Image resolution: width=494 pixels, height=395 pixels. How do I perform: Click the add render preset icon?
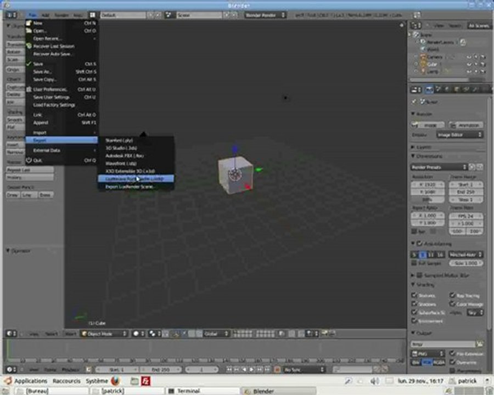pyautogui.click(x=472, y=167)
